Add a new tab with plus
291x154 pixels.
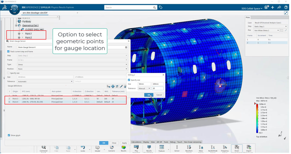(77, 13)
